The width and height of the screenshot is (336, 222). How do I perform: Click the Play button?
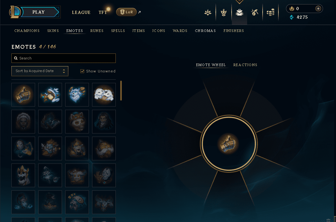click(x=39, y=12)
